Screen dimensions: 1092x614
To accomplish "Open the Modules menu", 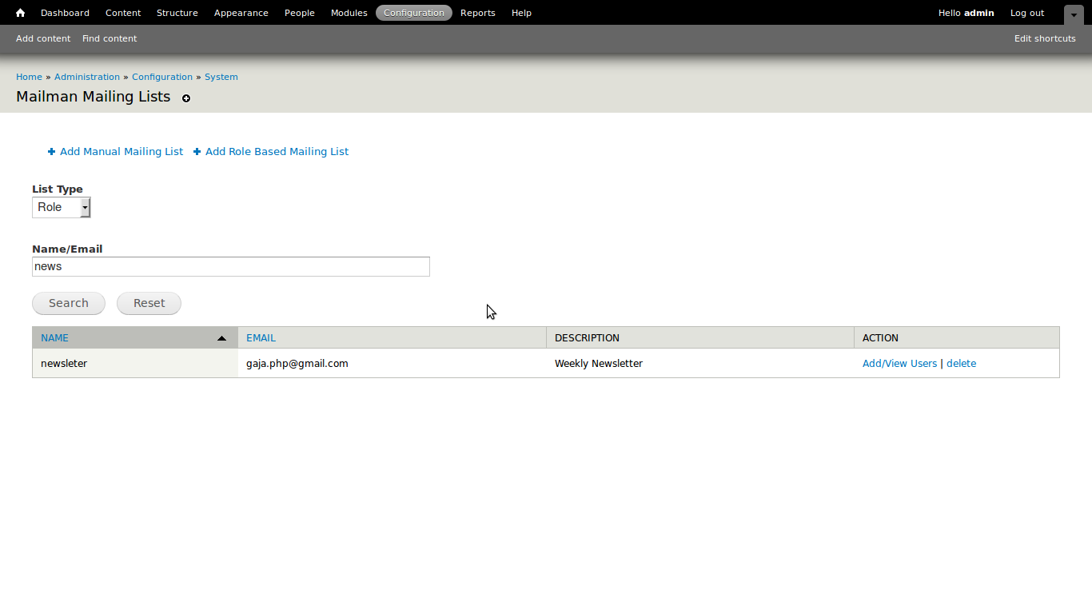I will (349, 13).
